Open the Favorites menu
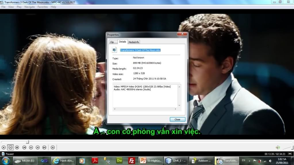This screenshot has height=165, width=294. coord(43,7)
